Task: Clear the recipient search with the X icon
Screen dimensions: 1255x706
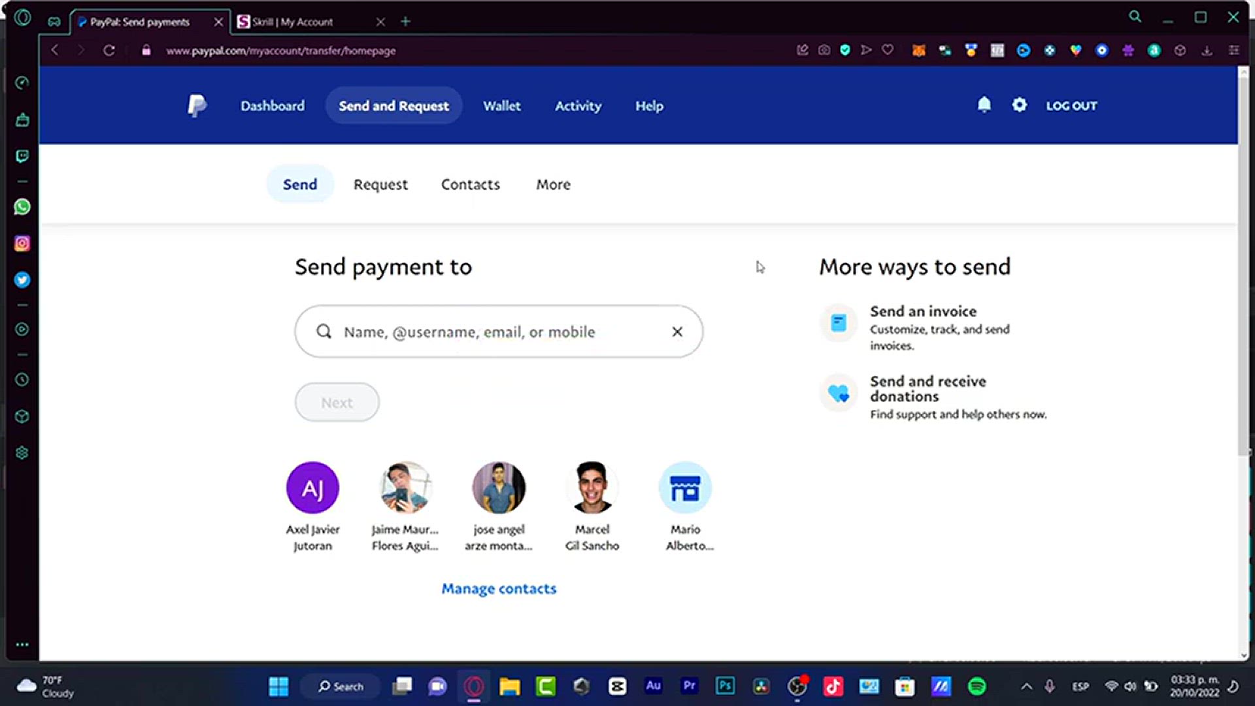Action: pos(677,331)
